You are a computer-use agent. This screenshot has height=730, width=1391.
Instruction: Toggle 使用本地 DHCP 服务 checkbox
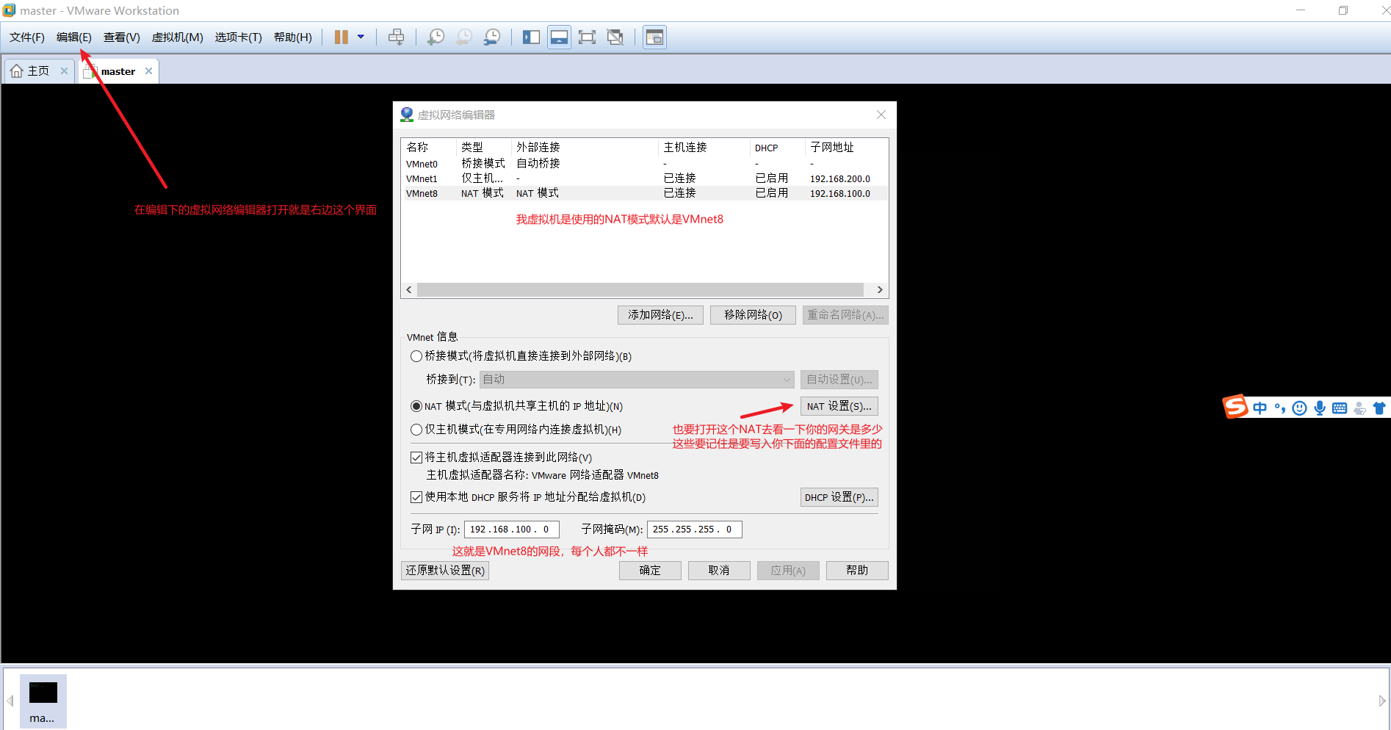pos(416,497)
